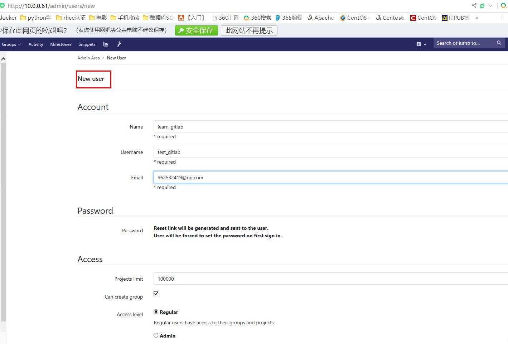Open the ITPUB bookmark

tap(455, 18)
